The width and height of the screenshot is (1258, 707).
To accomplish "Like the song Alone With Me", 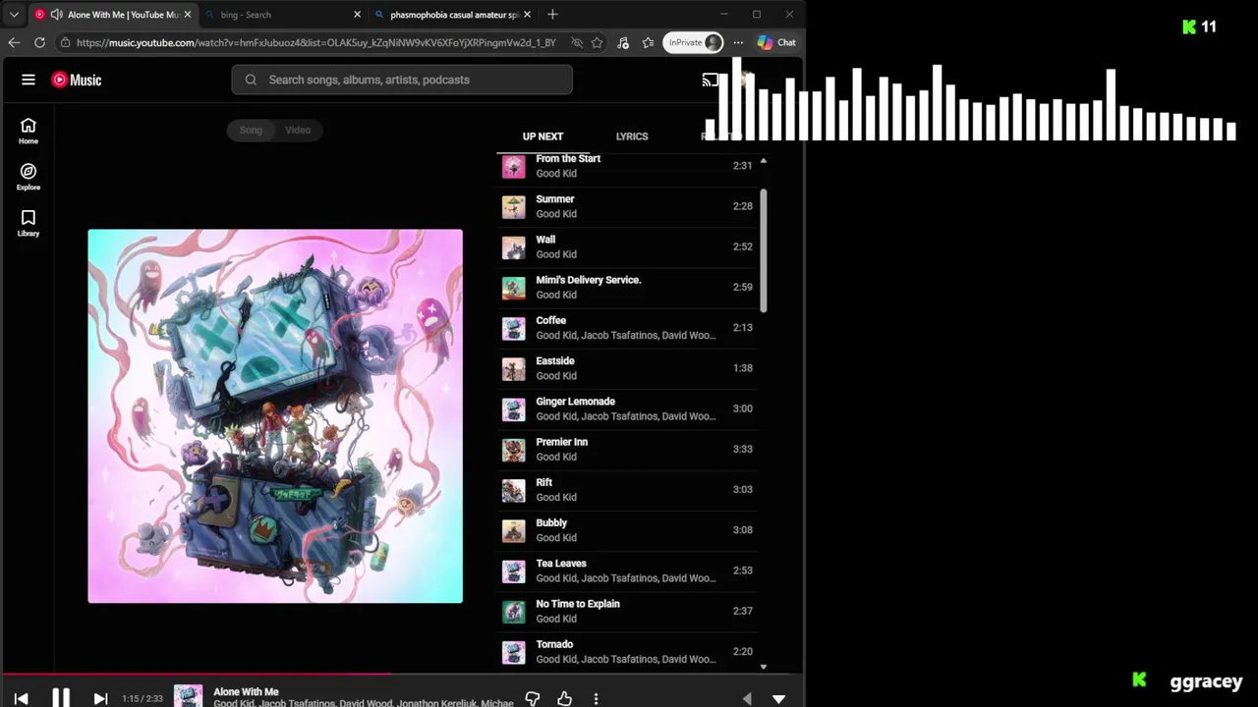I will click(x=564, y=698).
